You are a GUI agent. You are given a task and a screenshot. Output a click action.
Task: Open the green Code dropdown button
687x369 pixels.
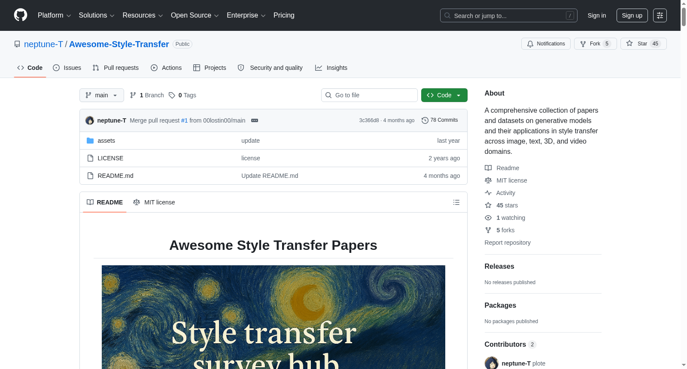tap(444, 95)
